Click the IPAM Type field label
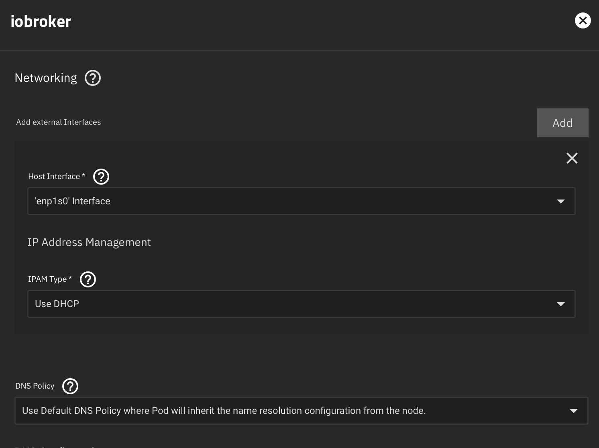599x448 pixels. pyautogui.click(x=47, y=279)
